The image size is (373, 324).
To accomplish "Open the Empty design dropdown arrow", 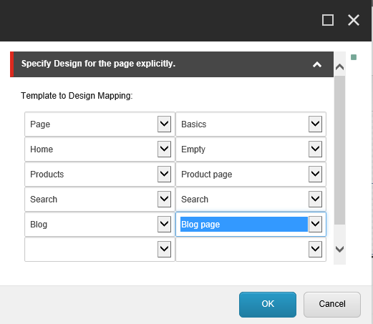I will click(x=315, y=149).
